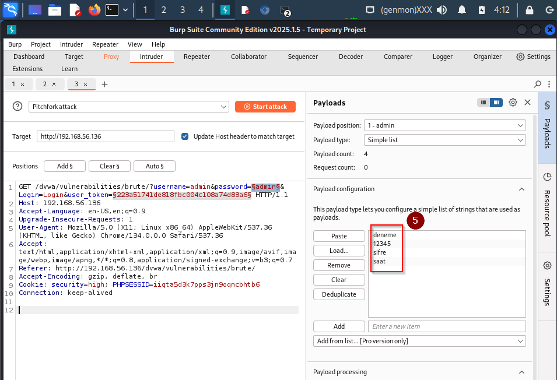
Task: Open the Burp menu
Action: click(x=15, y=44)
